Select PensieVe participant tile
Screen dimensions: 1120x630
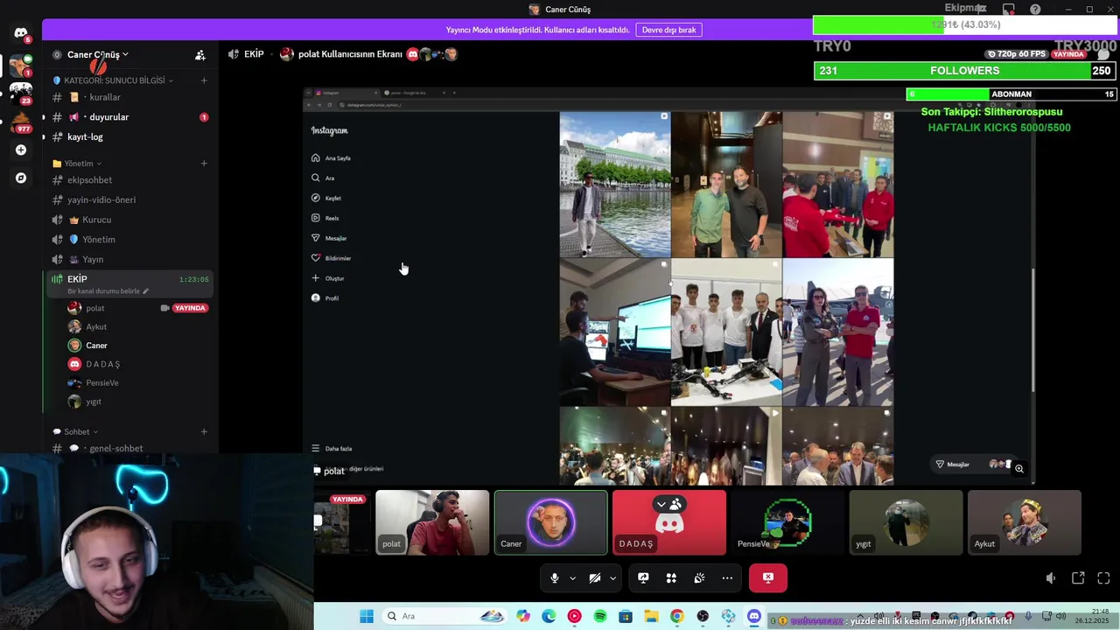787,522
